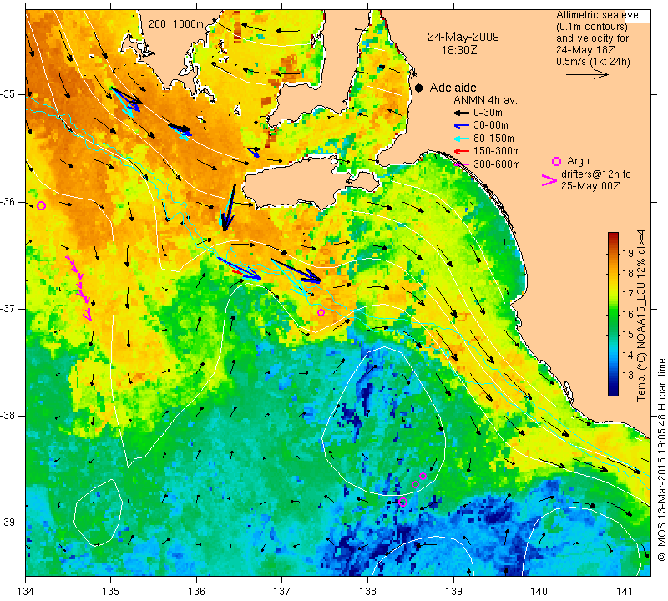Click the Adelaide city label
Screen dimensions: 668x601
click(453, 88)
